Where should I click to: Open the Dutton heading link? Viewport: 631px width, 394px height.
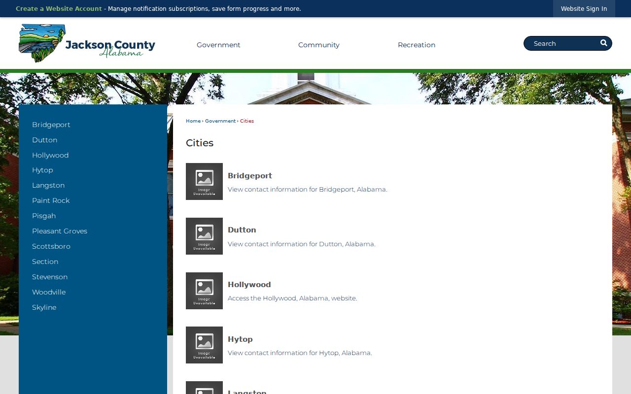(242, 230)
